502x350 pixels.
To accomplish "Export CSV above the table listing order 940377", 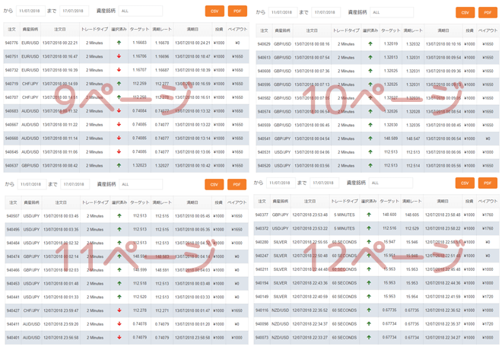I will (x=465, y=183).
